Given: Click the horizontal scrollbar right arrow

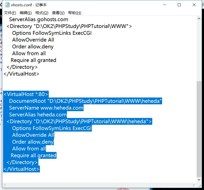Looking at the screenshot, I should 194,185.
